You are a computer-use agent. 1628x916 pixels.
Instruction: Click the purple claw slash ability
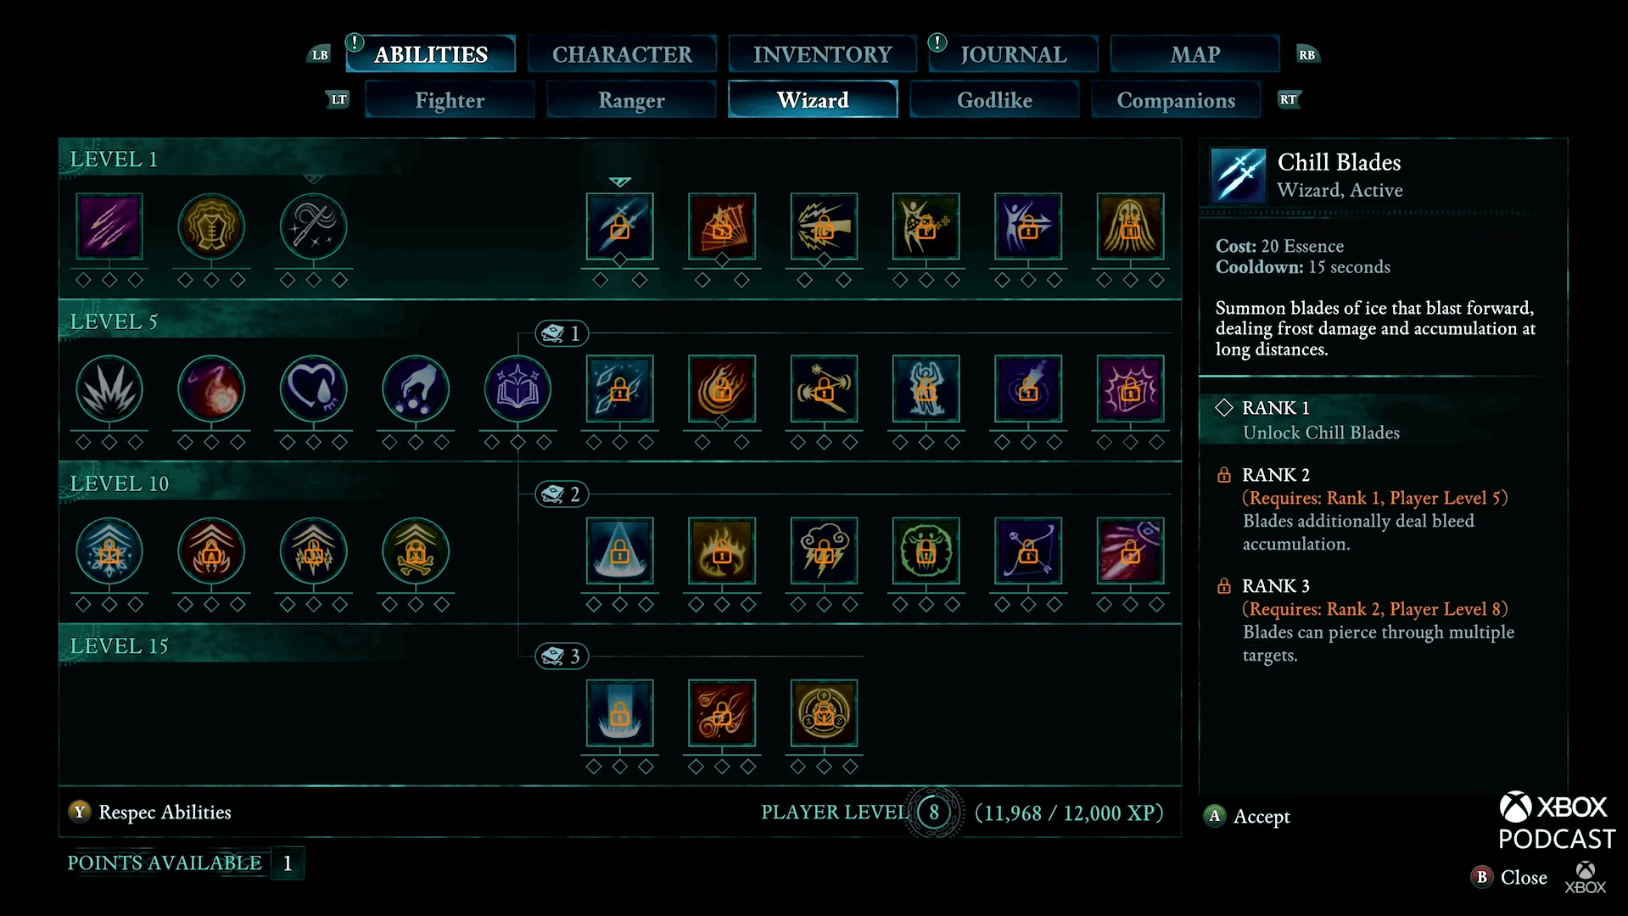coord(109,226)
